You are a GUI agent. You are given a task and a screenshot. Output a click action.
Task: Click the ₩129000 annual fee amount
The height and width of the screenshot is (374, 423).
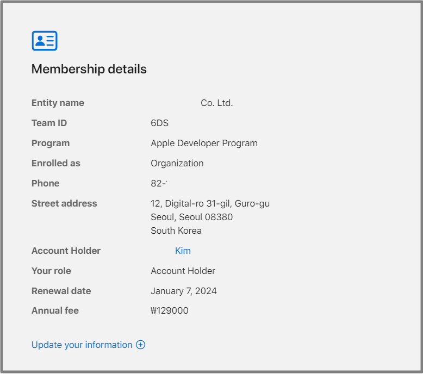(169, 310)
